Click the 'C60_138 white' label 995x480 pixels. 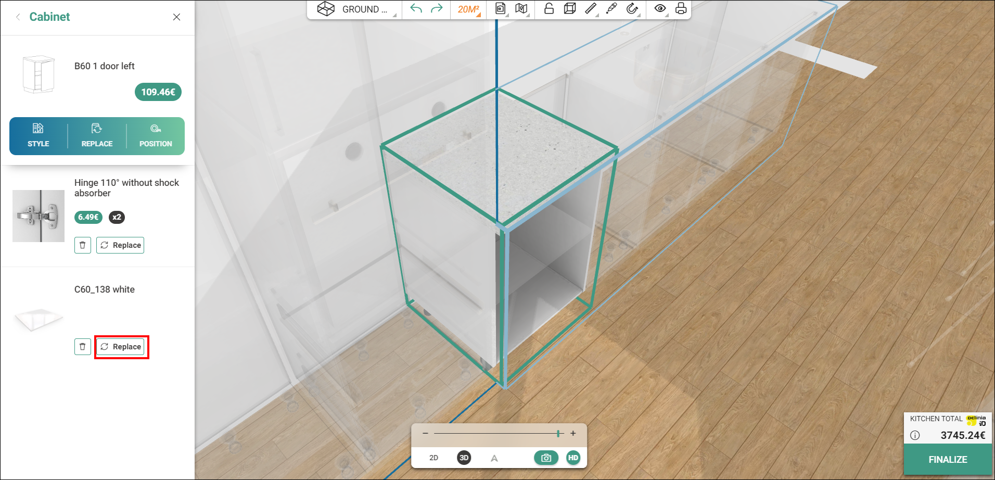pos(104,289)
